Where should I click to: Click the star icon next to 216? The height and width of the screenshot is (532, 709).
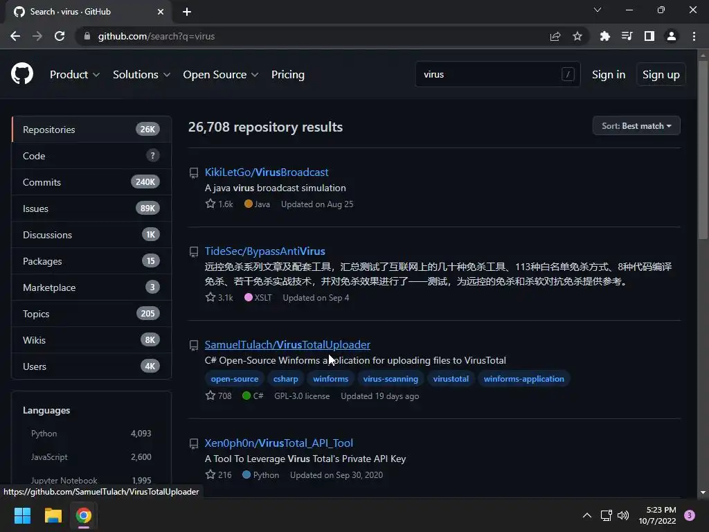point(210,475)
